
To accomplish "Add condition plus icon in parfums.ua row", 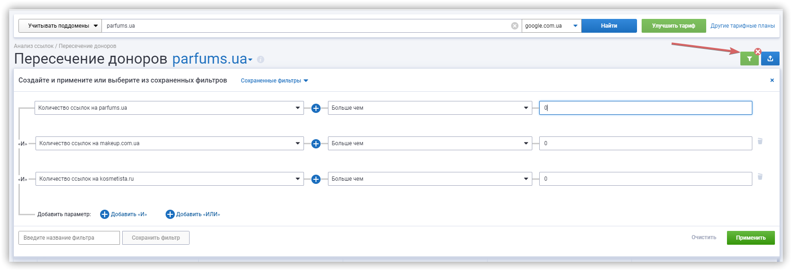I will point(316,108).
